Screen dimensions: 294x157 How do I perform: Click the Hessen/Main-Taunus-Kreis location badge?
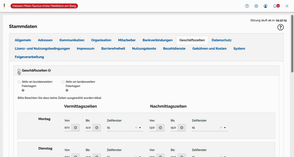[44, 6]
